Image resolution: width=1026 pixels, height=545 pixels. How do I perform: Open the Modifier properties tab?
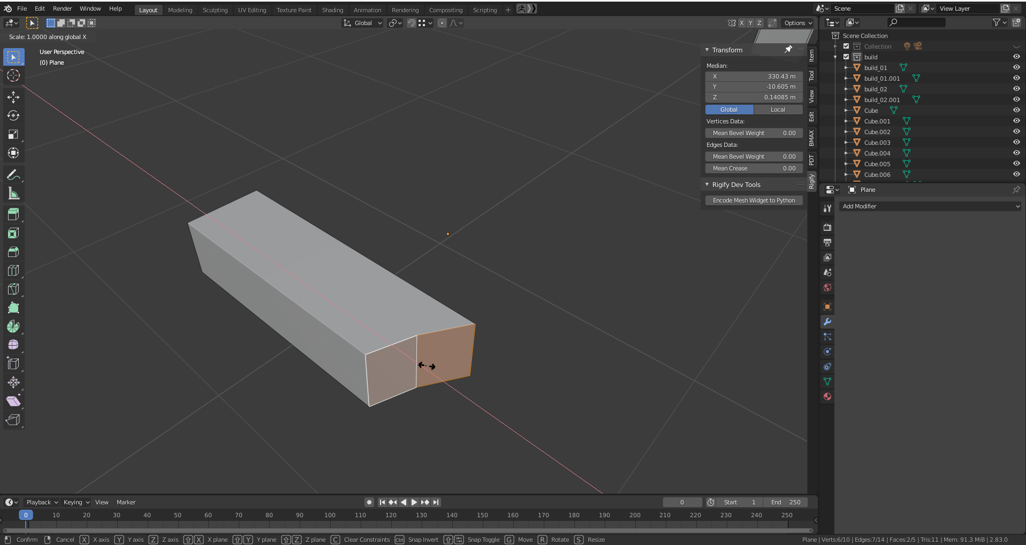[x=827, y=322]
